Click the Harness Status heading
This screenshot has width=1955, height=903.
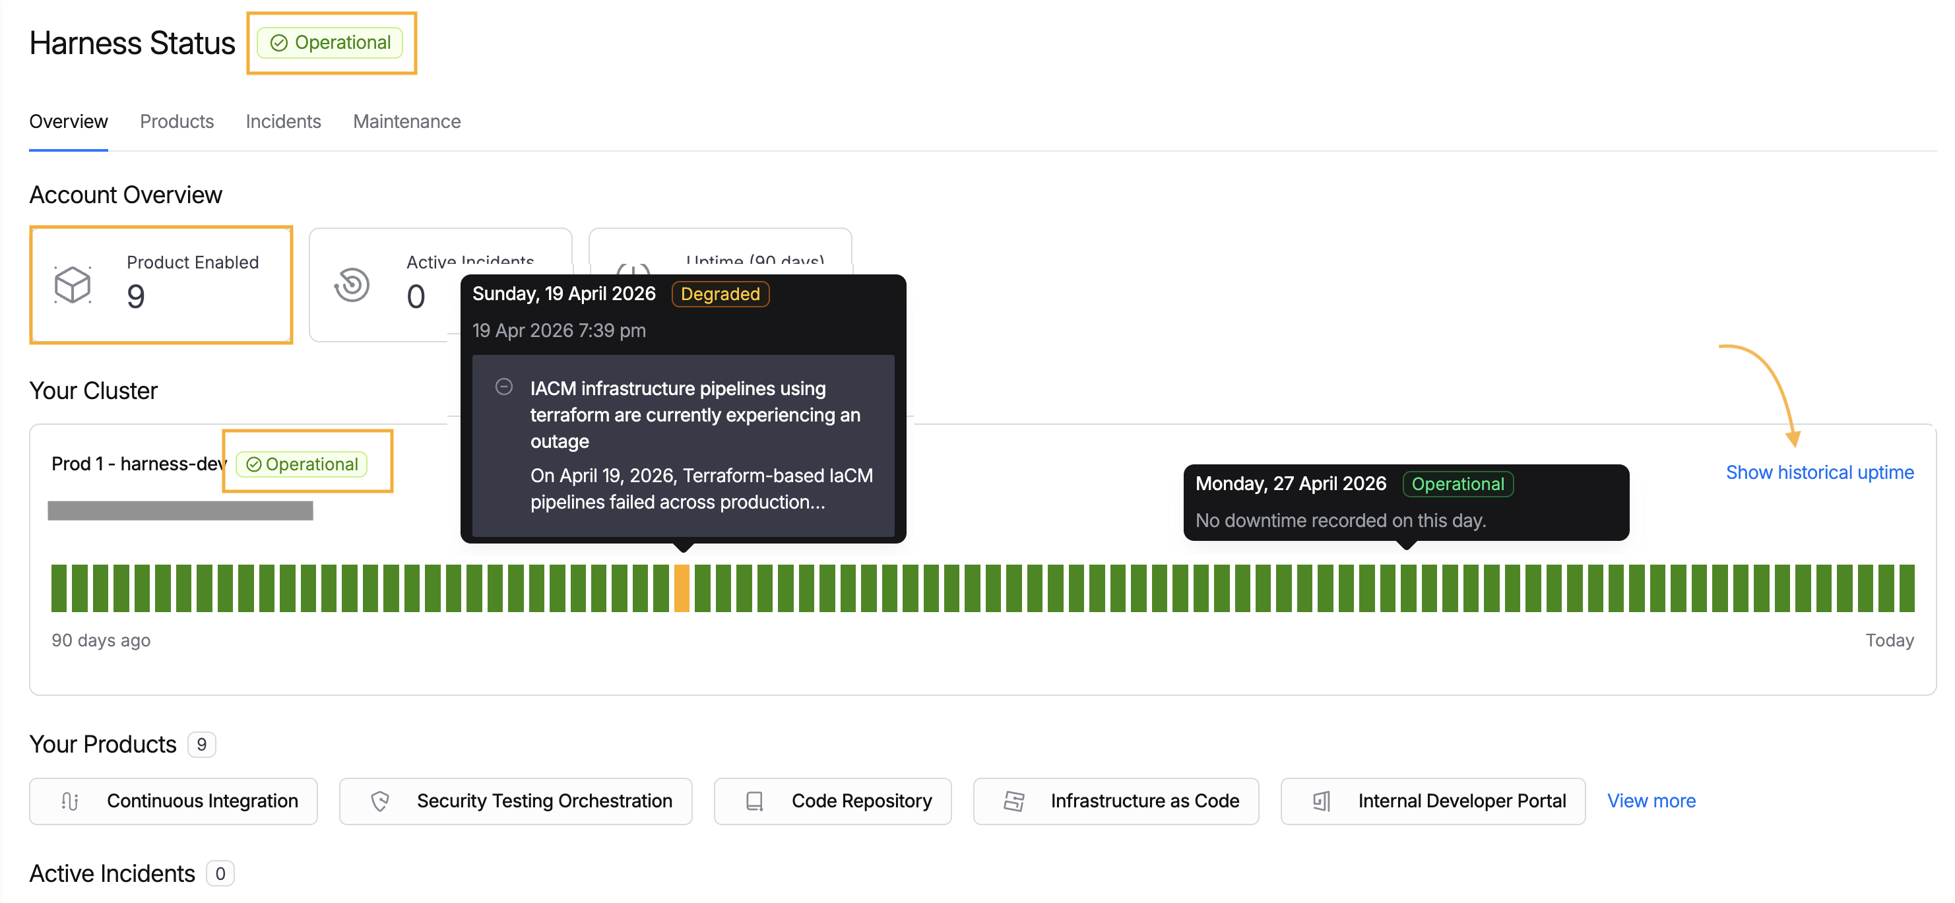132,44
